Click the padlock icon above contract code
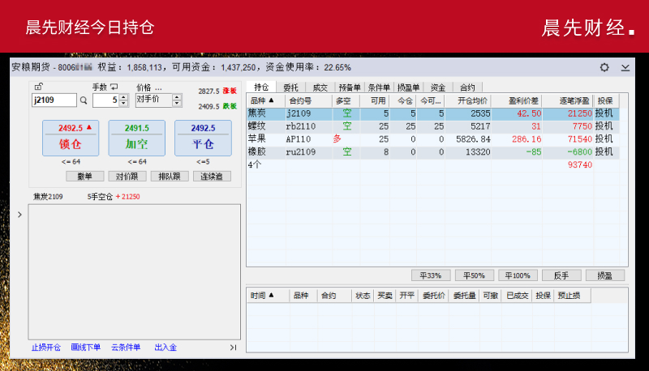 [x=38, y=87]
